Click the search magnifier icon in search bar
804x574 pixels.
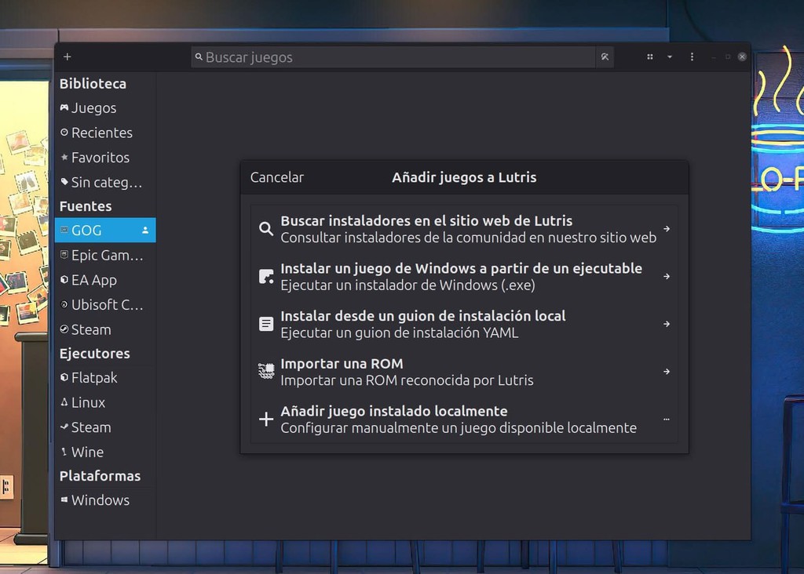(x=199, y=56)
